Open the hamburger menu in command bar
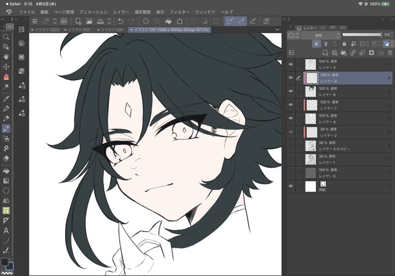395x276 pixels. (x=35, y=21)
